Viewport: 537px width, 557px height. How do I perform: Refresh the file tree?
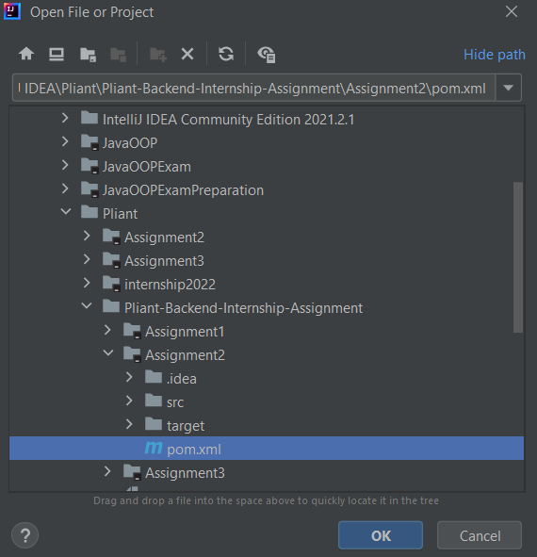tap(226, 55)
